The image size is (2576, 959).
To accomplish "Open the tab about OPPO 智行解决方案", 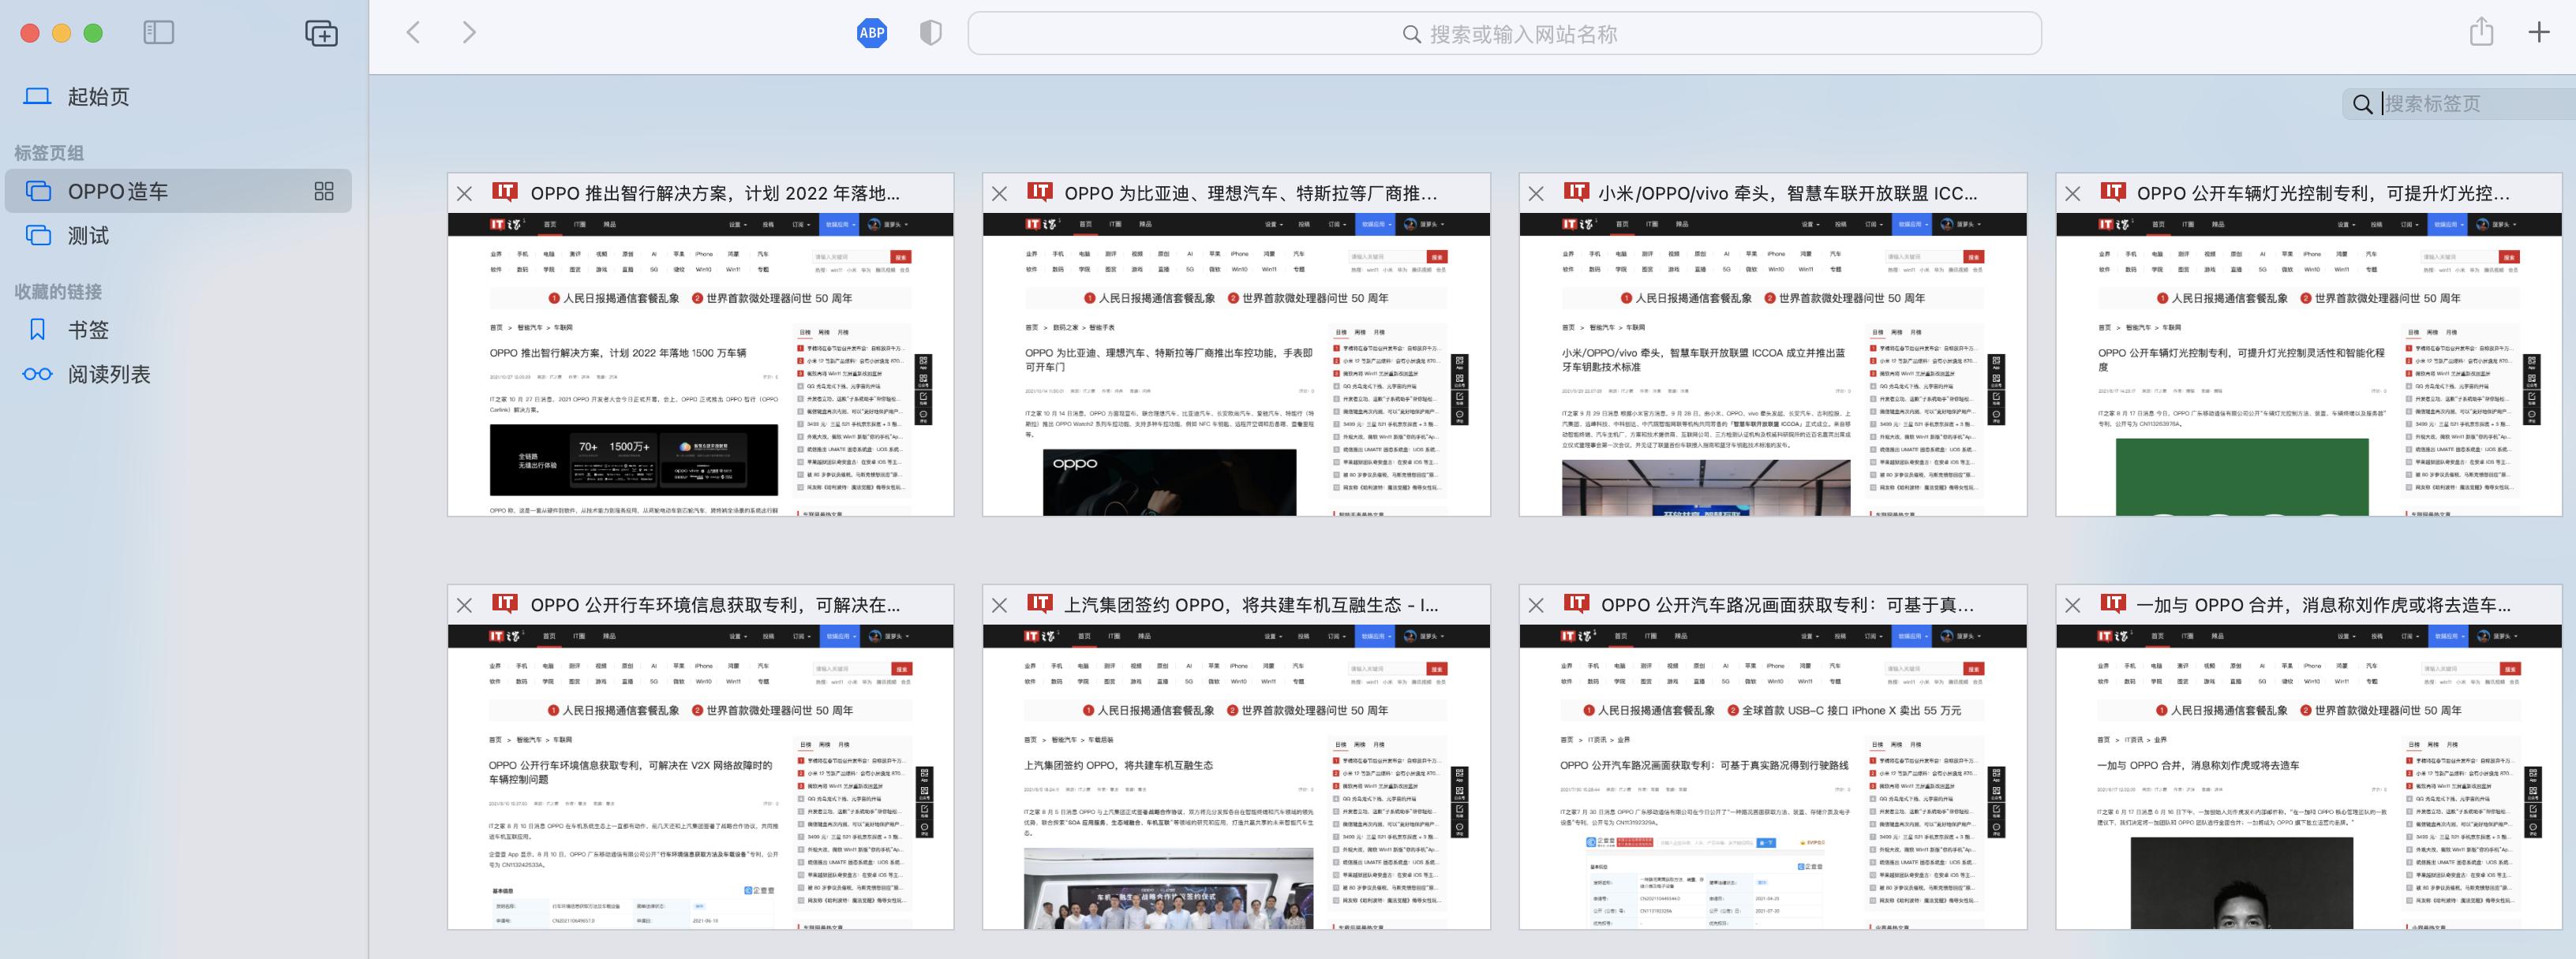I will [x=700, y=360].
